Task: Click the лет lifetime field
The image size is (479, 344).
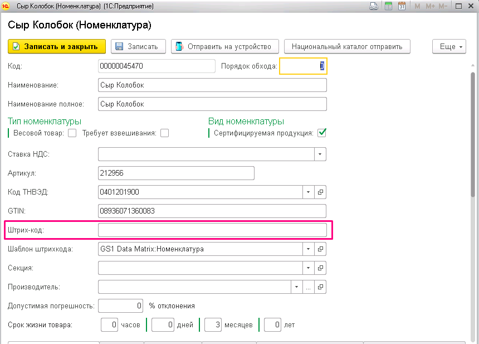Action: 272,324
